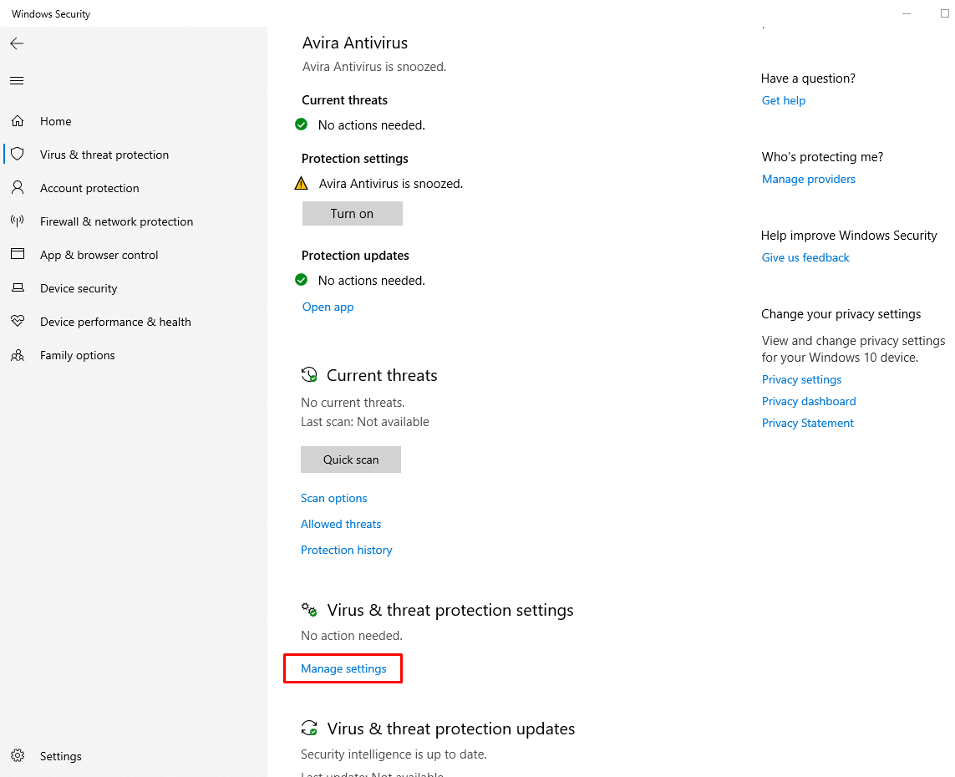Viewport: 955px width, 777px height.
Task: Start a Quick scan
Action: pos(350,459)
